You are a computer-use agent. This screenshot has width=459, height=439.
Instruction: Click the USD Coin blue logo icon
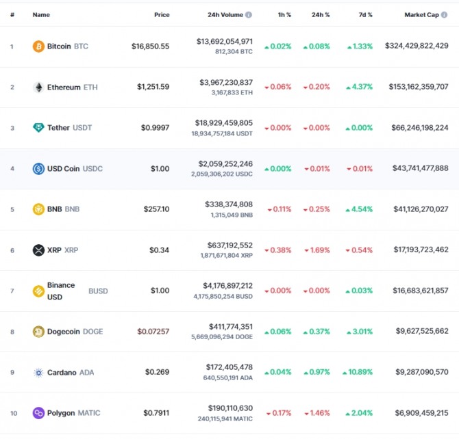(x=38, y=169)
